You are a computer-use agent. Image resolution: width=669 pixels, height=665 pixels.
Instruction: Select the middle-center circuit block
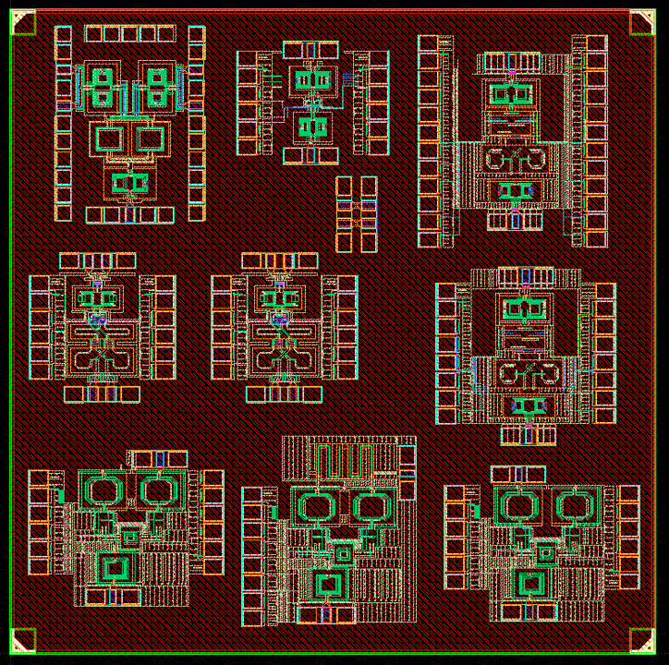(x=284, y=327)
